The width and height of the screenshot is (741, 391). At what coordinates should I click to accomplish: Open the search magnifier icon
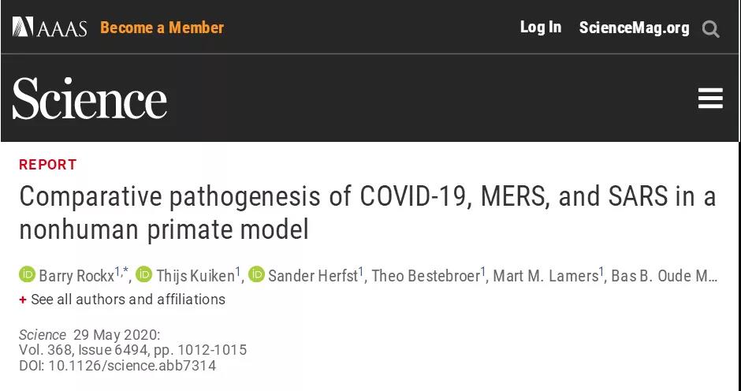[x=710, y=29]
